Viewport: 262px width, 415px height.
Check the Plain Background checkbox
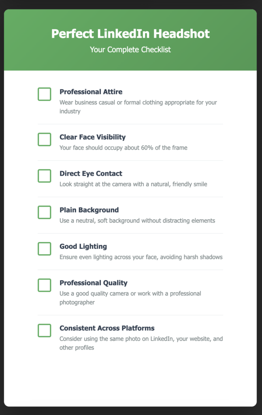(44, 212)
